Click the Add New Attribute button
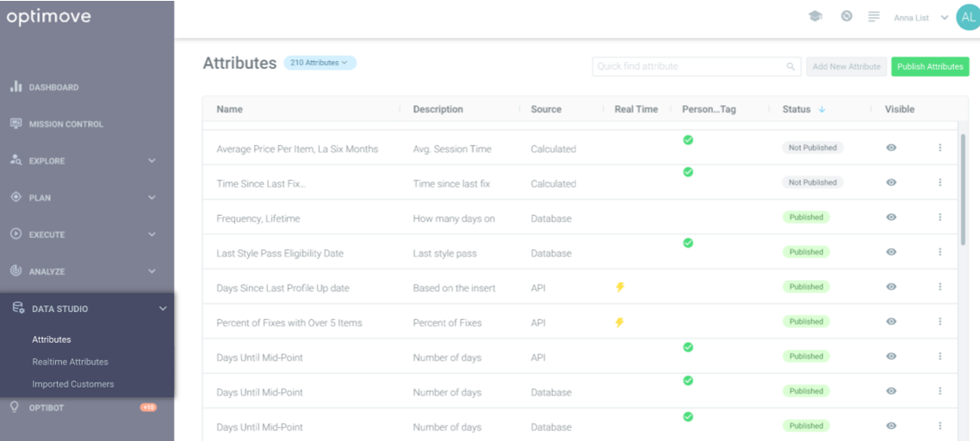Image resolution: width=980 pixels, height=441 pixels. tap(847, 67)
